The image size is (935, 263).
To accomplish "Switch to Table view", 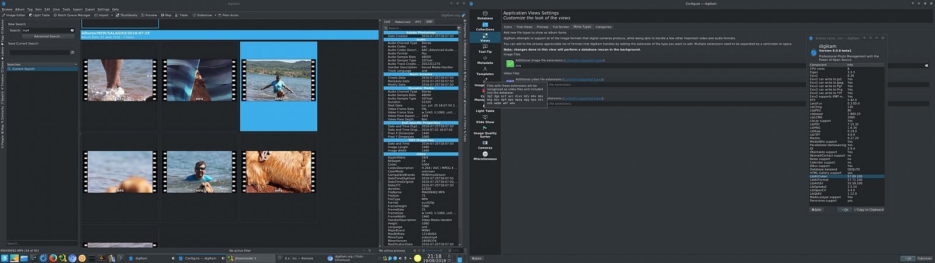I will [182, 15].
